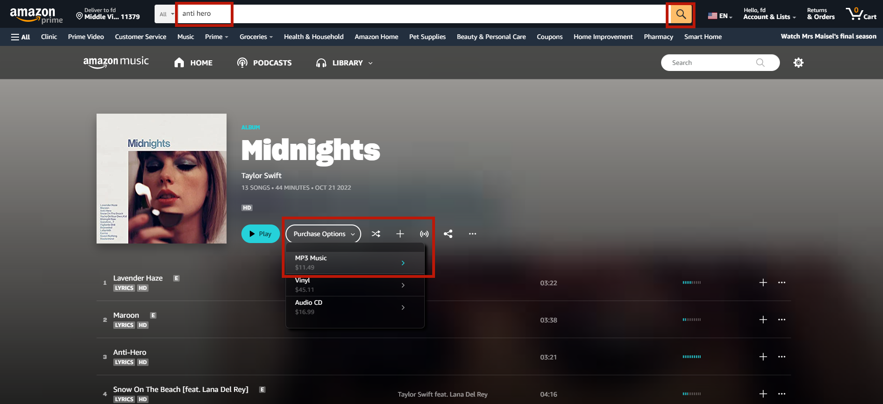
Task: Open the Amazon Music settings gear
Action: [x=799, y=63]
